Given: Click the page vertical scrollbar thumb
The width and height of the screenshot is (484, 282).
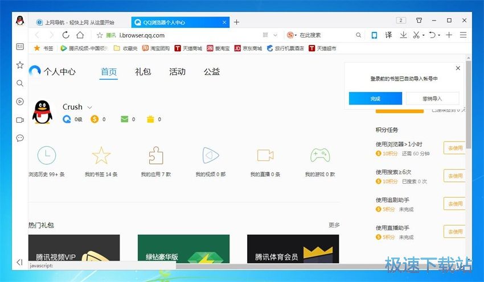Looking at the screenshot, I should point(469,104).
